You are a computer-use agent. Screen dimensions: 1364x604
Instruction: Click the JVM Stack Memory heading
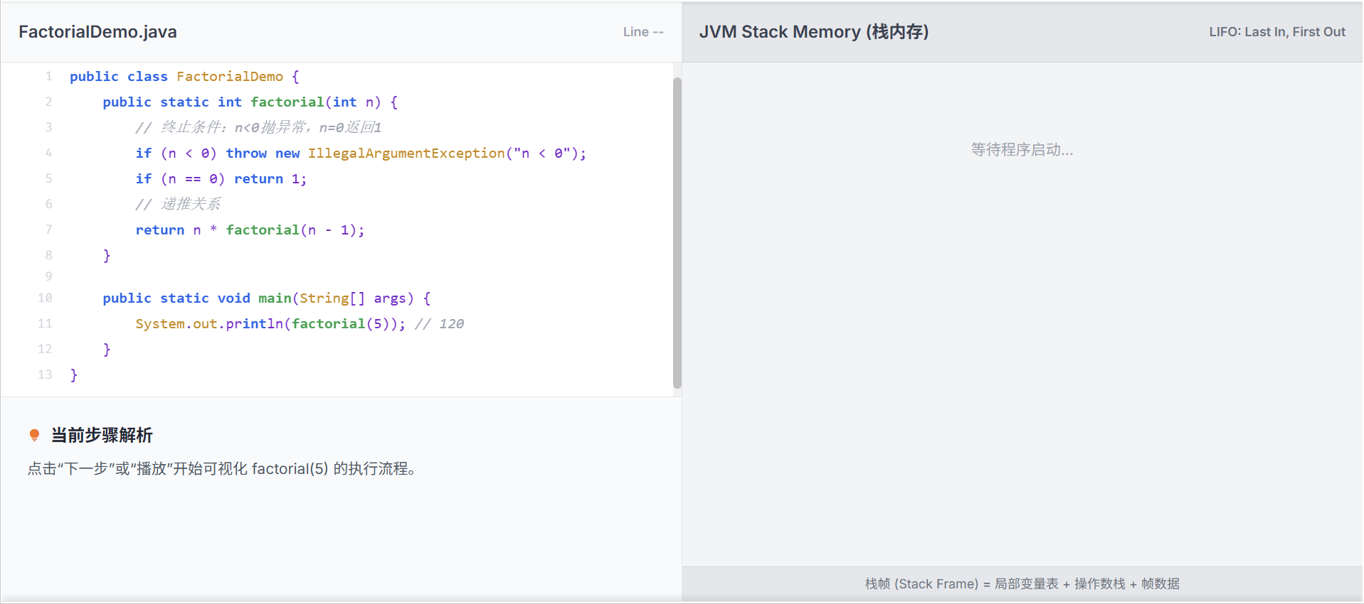point(813,32)
